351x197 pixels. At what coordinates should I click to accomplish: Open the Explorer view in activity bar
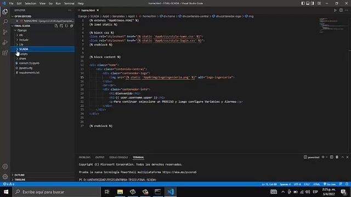coord(5,11)
